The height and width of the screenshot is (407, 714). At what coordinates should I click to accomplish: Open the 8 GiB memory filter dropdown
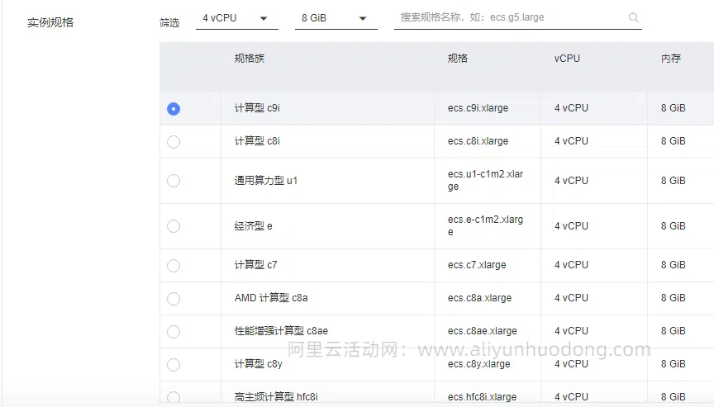click(336, 18)
